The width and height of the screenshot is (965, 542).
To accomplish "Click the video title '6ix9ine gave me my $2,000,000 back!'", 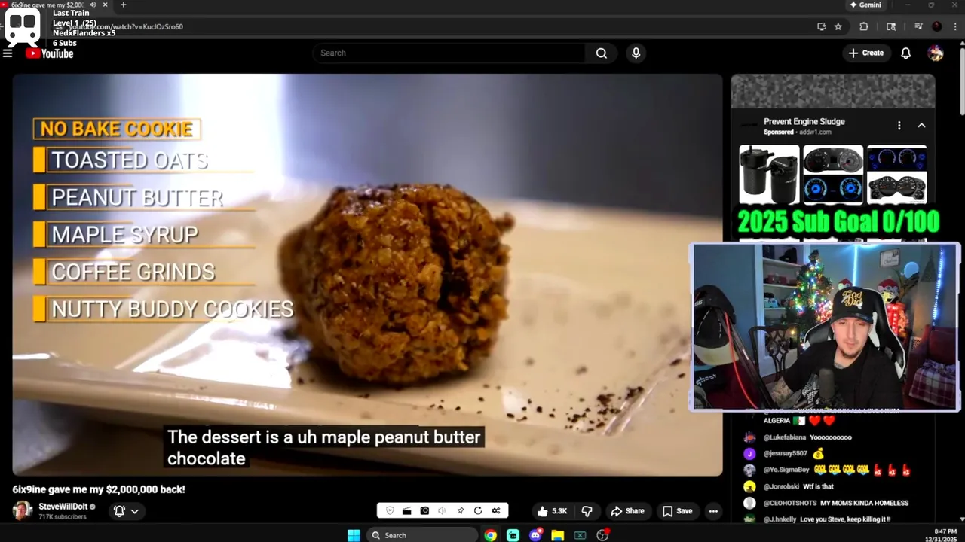I will tap(99, 489).
